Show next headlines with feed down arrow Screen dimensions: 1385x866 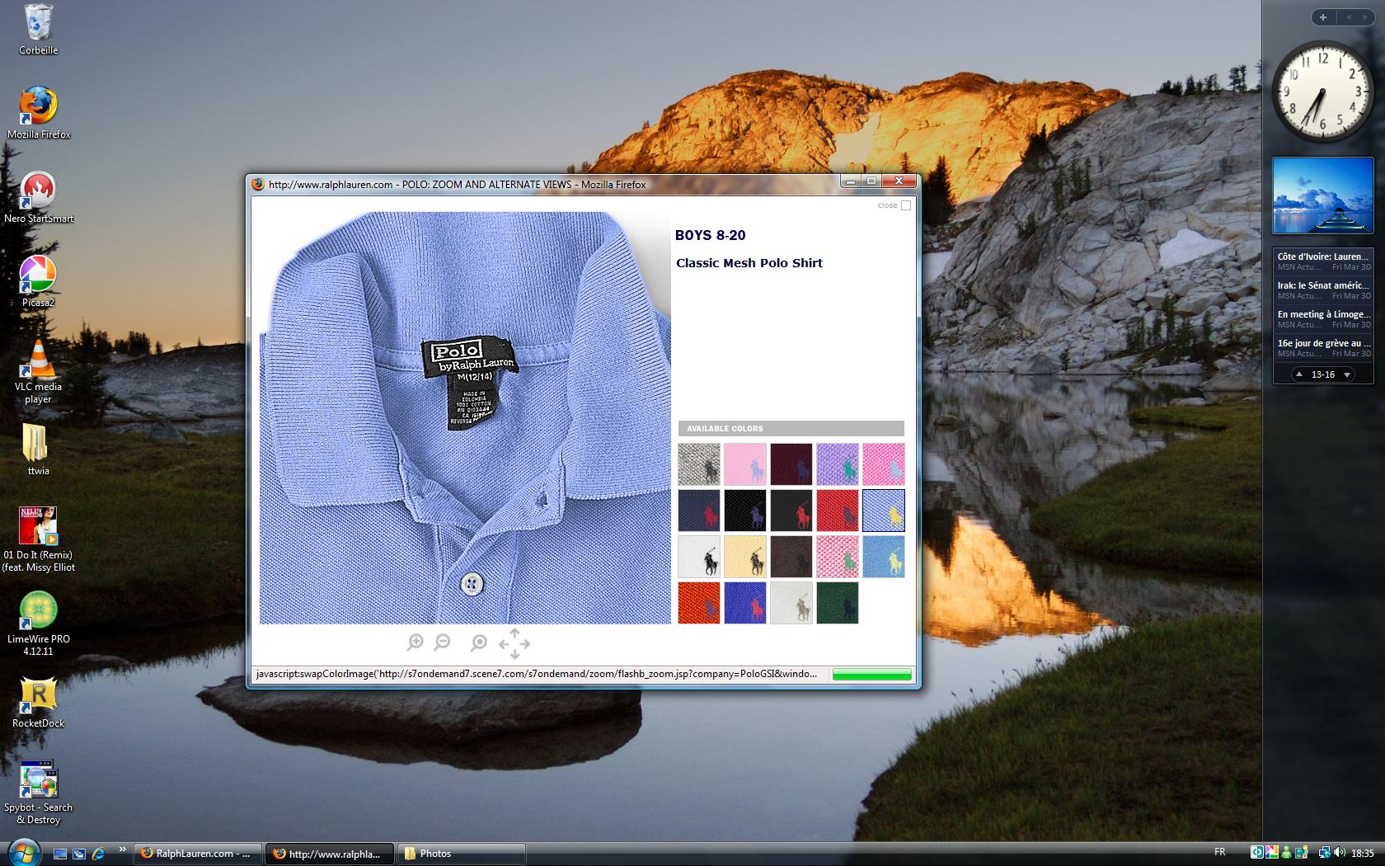(x=1347, y=374)
